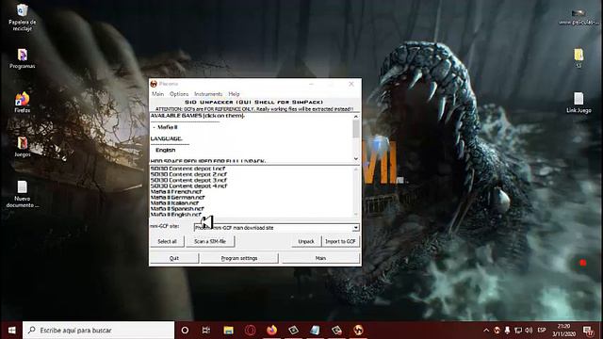The height and width of the screenshot is (339, 603).
Task: Open the Options menu
Action: (x=179, y=94)
